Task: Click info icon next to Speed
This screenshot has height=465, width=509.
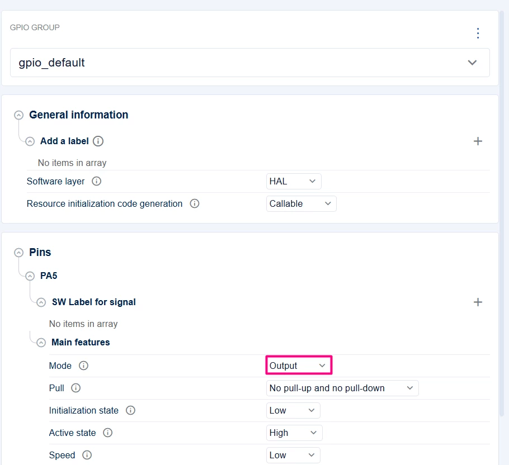Action: [87, 455]
